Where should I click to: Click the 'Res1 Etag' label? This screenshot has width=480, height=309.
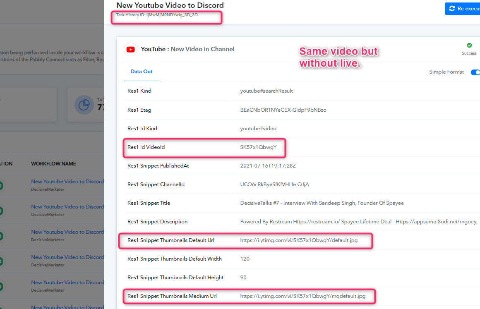click(139, 110)
